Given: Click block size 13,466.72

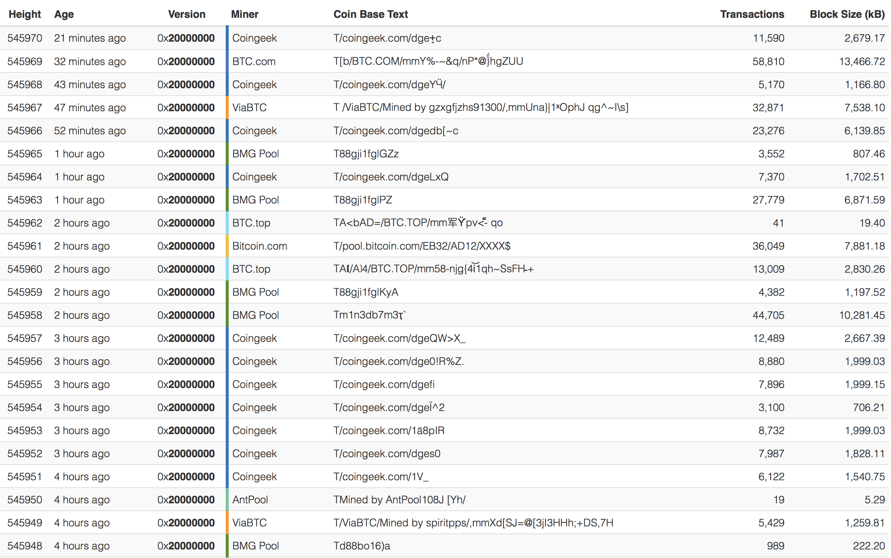Looking at the screenshot, I should click(x=862, y=61).
